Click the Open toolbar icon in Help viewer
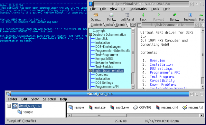This screenshot has height=125, width=206. click(x=96, y=15)
